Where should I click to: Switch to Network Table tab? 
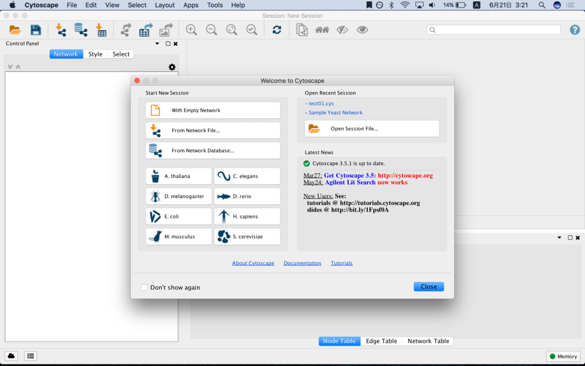point(428,341)
